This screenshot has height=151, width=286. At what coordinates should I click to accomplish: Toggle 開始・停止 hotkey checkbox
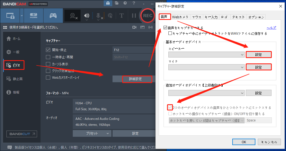[48, 50]
